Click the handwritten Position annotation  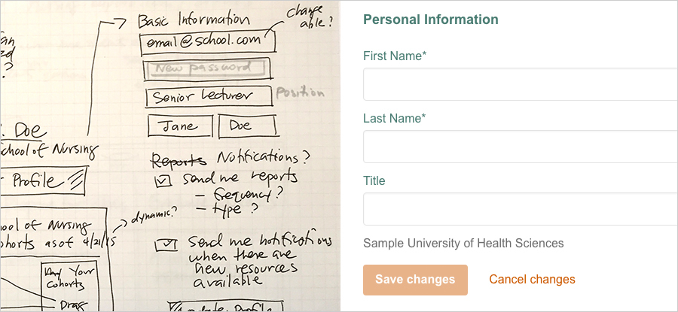pos(301,93)
